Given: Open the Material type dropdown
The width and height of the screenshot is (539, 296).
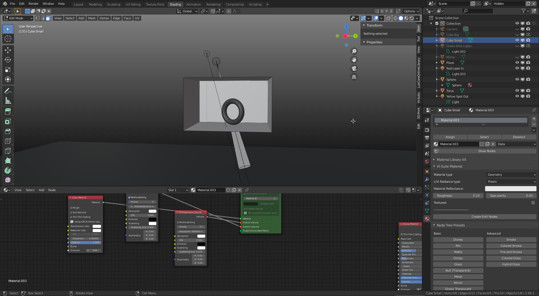Looking at the screenshot, I should (511, 175).
